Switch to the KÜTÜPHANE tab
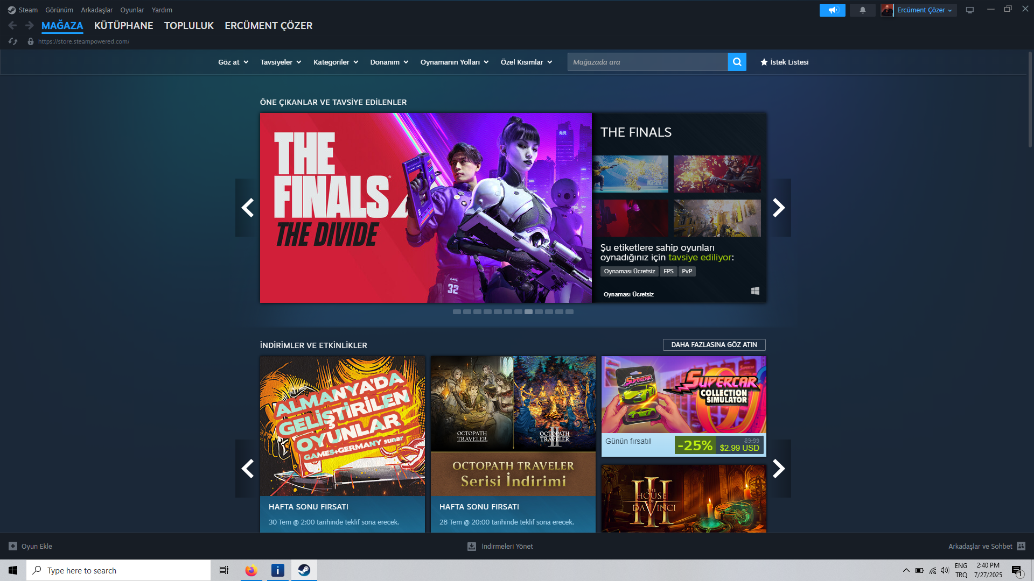Image resolution: width=1034 pixels, height=581 pixels. coord(123,25)
